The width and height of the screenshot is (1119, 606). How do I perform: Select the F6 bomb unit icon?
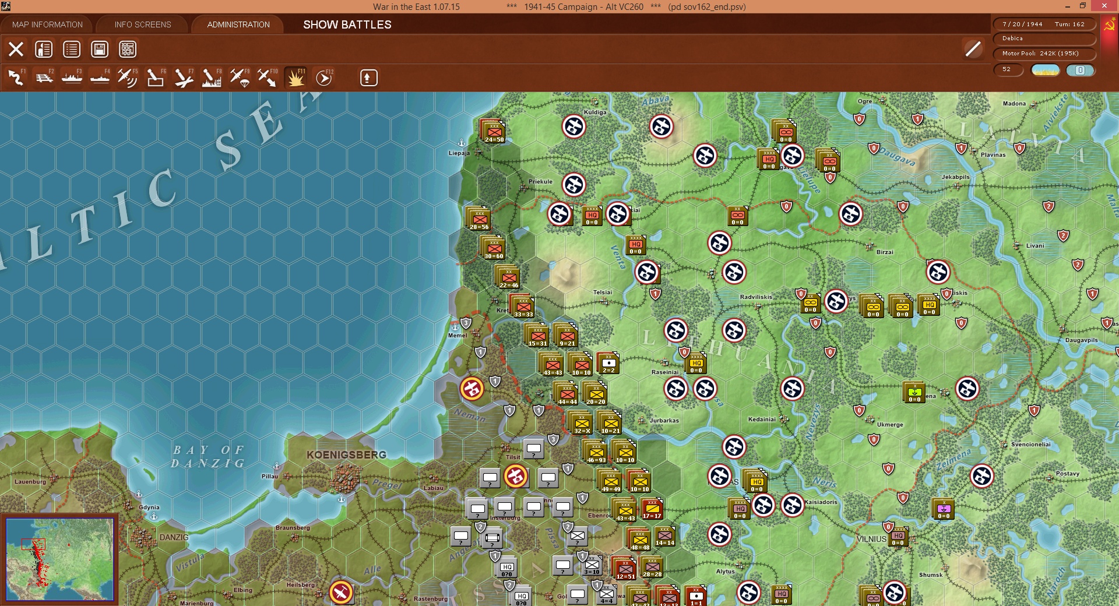[156, 77]
